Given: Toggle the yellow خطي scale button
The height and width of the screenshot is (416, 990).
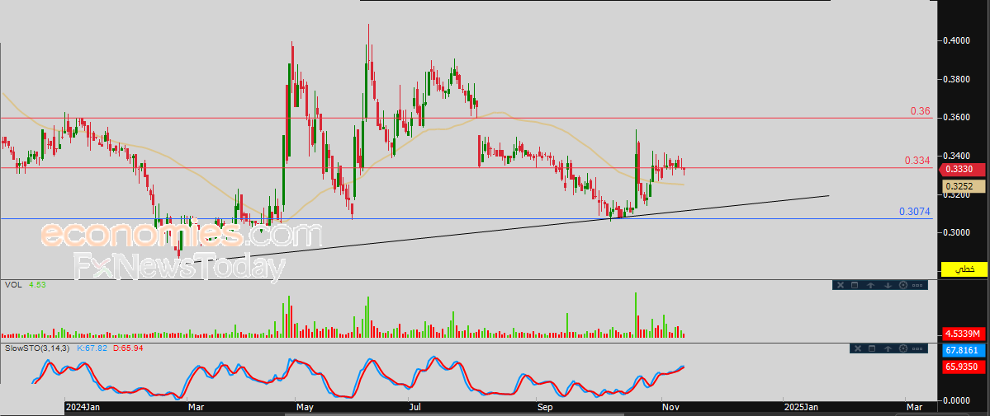Looking at the screenshot, I should (964, 269).
